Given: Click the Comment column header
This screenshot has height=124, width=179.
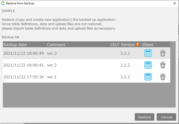Looking at the screenshot, I should pos(56,44).
